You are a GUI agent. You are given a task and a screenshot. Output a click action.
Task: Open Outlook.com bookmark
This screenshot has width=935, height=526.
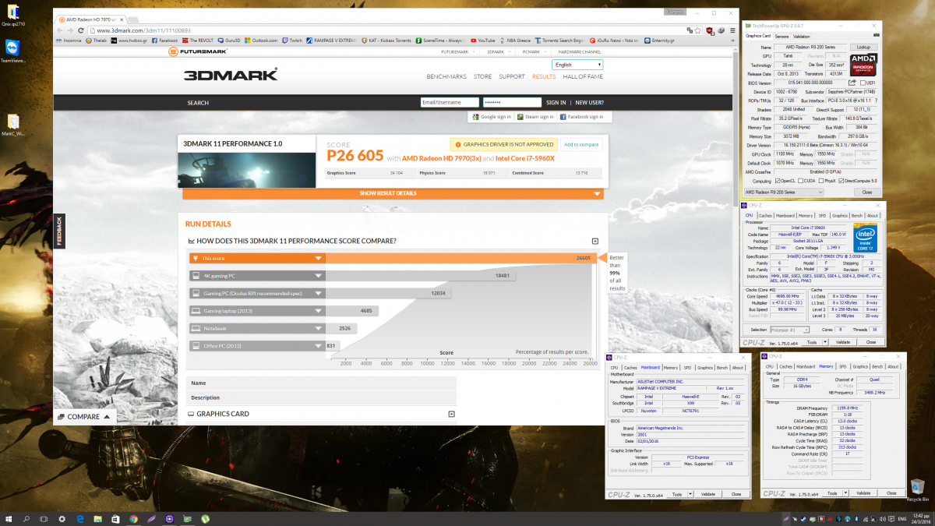point(261,40)
